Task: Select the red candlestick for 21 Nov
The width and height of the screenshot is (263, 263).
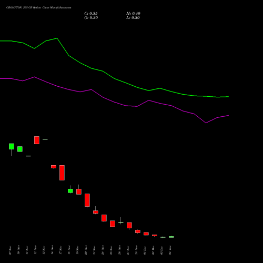Action: point(96,212)
